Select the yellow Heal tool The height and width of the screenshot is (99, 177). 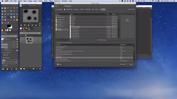[x=17, y=20]
